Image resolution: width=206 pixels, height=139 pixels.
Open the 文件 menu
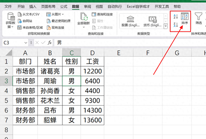tap(8, 6)
